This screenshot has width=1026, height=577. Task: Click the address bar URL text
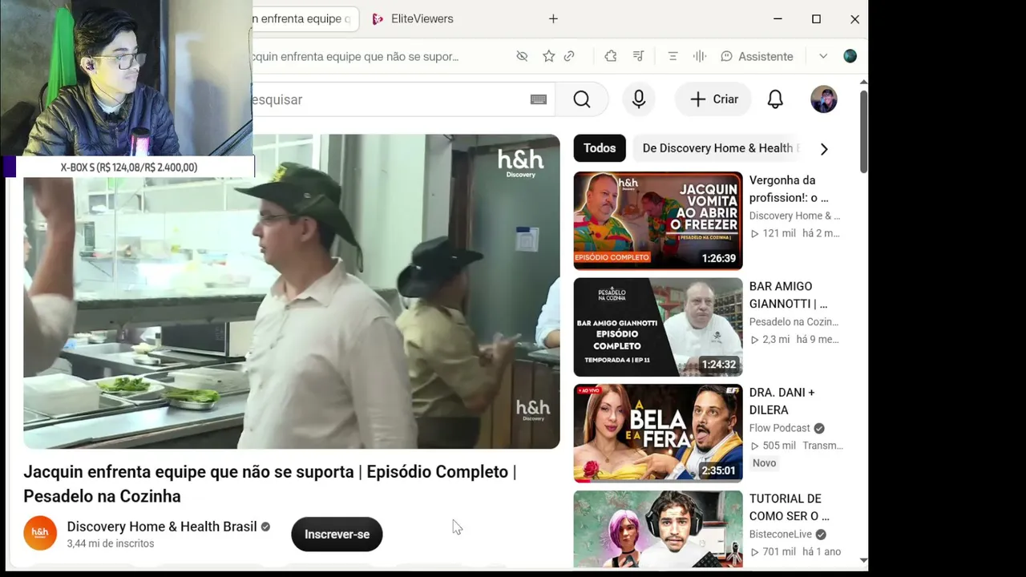tap(355, 56)
